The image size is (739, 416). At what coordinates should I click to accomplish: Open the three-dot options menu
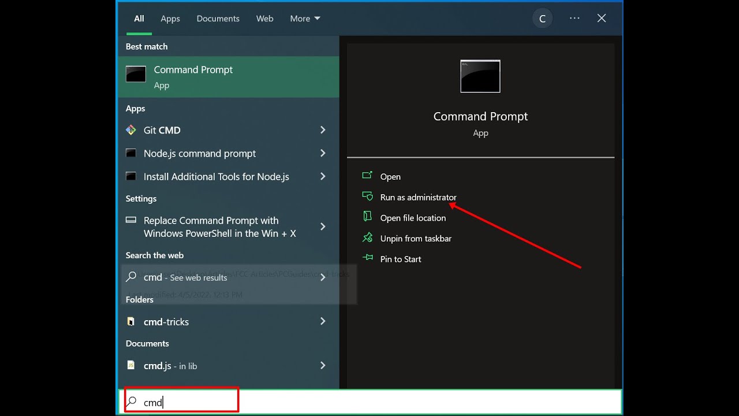[x=574, y=18]
